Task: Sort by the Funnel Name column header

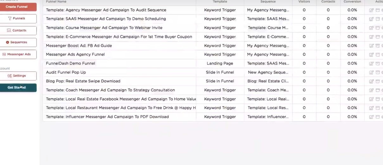Action: [56, 2]
